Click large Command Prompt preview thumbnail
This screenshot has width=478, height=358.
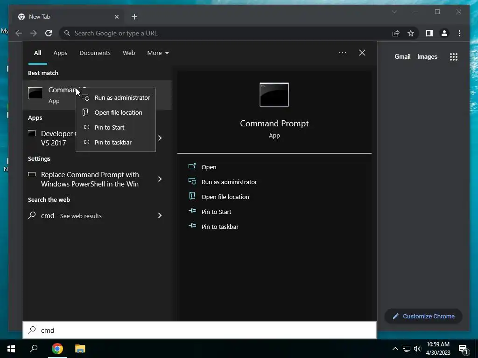click(x=274, y=95)
